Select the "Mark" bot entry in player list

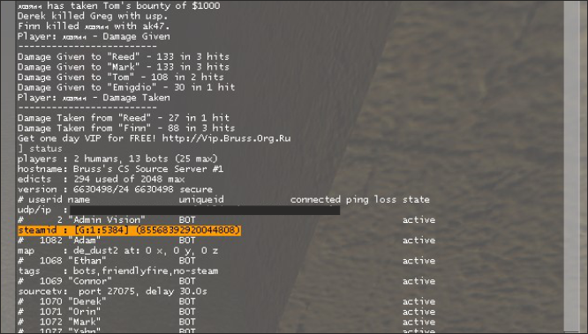pyautogui.click(x=226, y=322)
